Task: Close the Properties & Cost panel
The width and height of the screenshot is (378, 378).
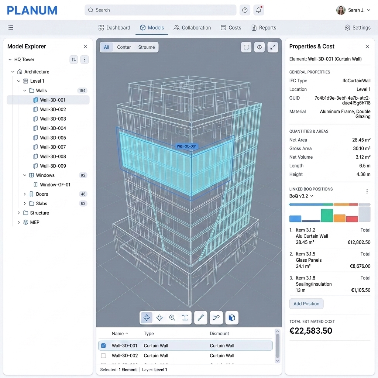Action: (x=367, y=47)
